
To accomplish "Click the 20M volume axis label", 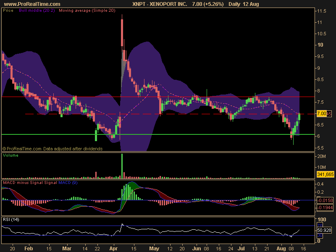I will coord(321,156).
